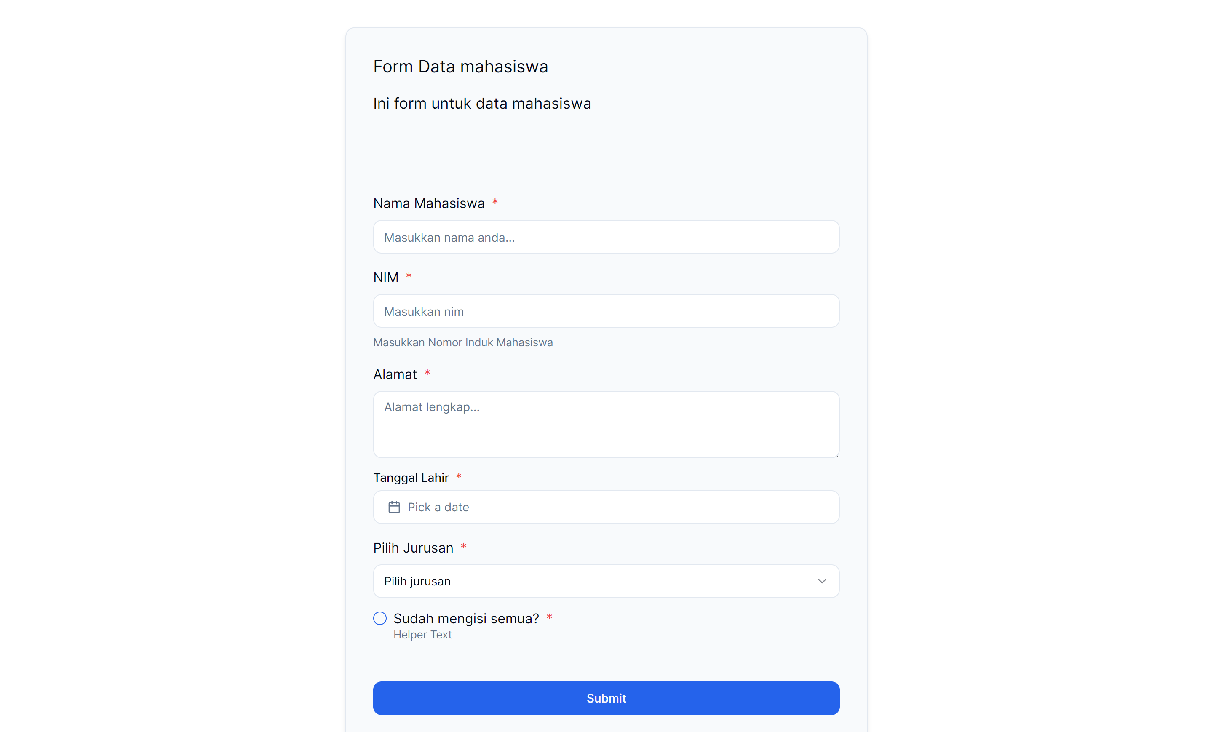Click the chevron arrow in Pilih jurusan

[822, 581]
